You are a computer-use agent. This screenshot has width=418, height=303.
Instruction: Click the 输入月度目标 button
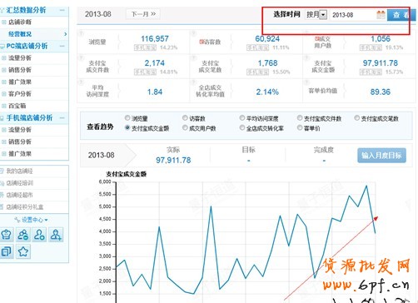click(x=381, y=156)
